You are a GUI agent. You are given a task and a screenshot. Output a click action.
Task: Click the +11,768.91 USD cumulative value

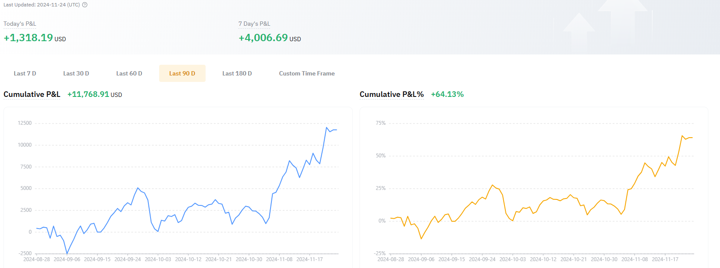click(95, 94)
